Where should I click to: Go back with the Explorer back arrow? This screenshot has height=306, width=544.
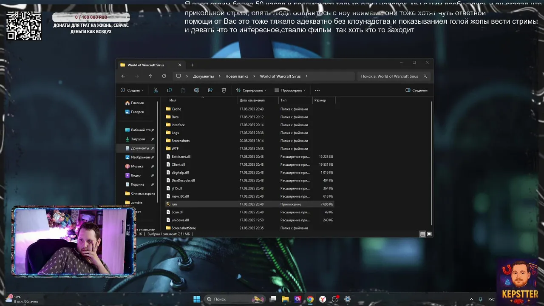(123, 76)
